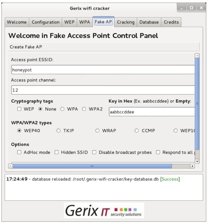The width and height of the screenshot is (208, 224).
Task: Click the WPA/WPA2 types heading
Action: pos(32,123)
